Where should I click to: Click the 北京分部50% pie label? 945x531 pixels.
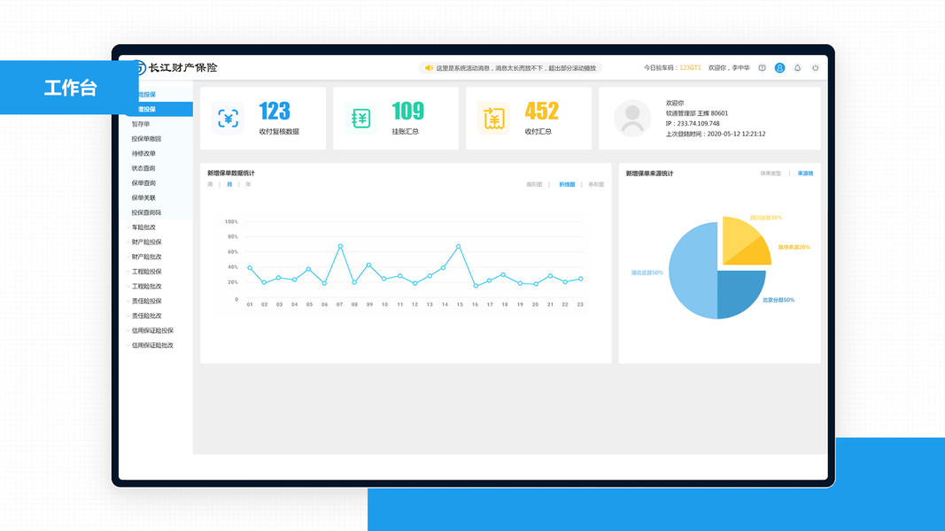(x=778, y=300)
